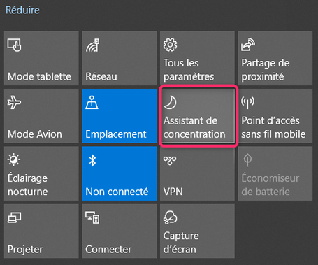This screenshot has width=318, height=265.
Task: Click the Réseau network signal icon
Action: coord(93,45)
